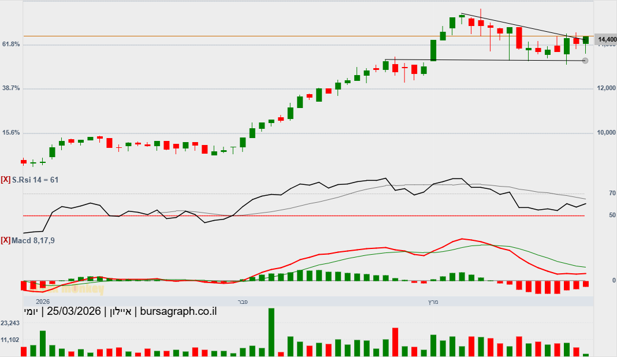This screenshot has height=357, width=617.
Task: Click the איילון stock name in the footer
Action: pyautogui.click(x=120, y=311)
